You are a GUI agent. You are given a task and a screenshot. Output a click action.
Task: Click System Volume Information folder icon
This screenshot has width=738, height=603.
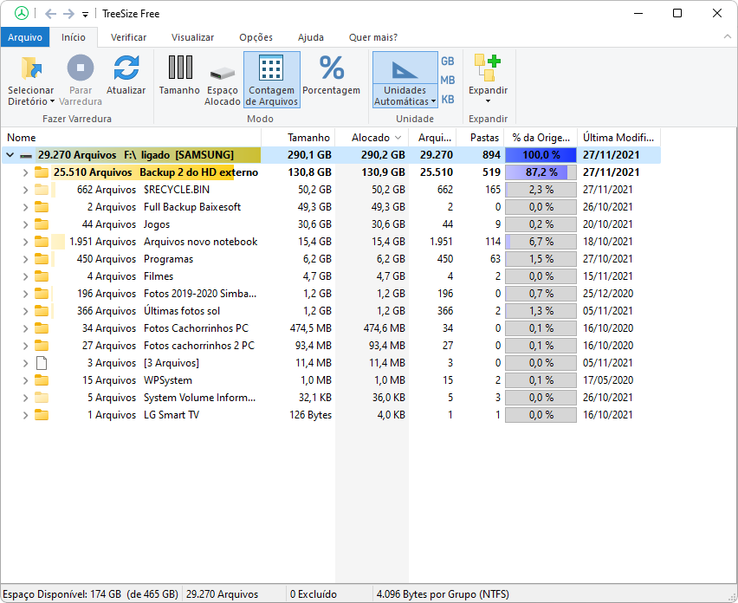[x=42, y=398]
